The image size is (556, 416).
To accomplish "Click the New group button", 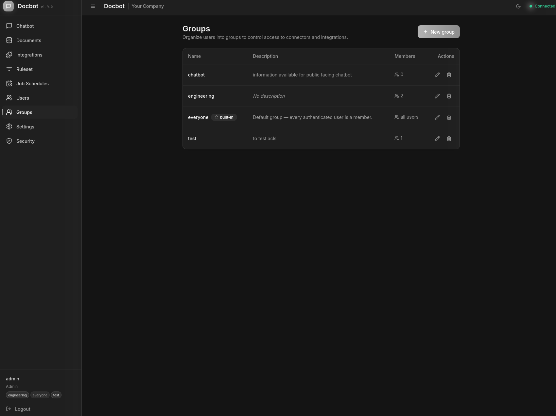I will 439,32.
